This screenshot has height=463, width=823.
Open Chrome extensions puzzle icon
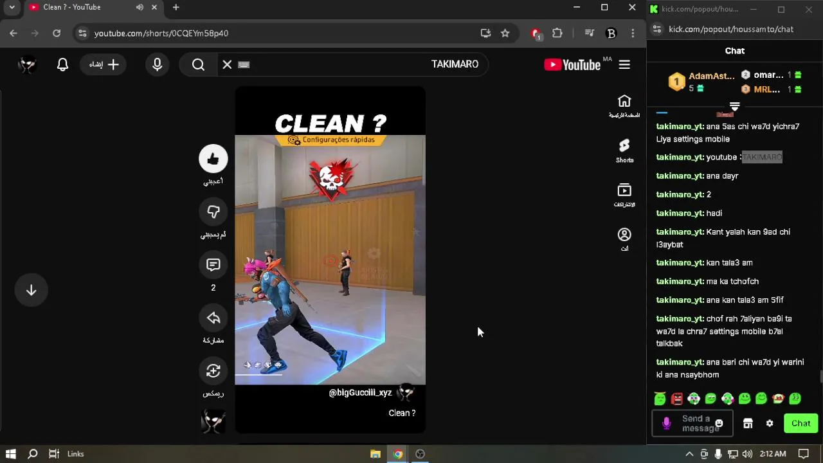tap(557, 33)
